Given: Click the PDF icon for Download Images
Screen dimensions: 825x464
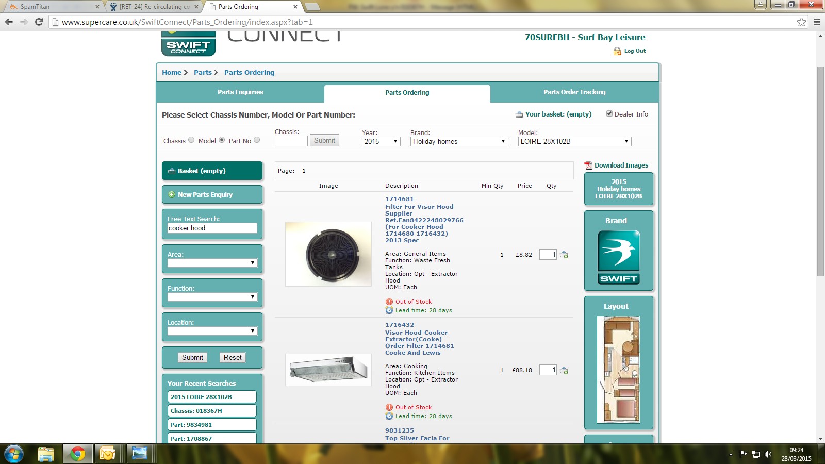Looking at the screenshot, I should (x=588, y=165).
